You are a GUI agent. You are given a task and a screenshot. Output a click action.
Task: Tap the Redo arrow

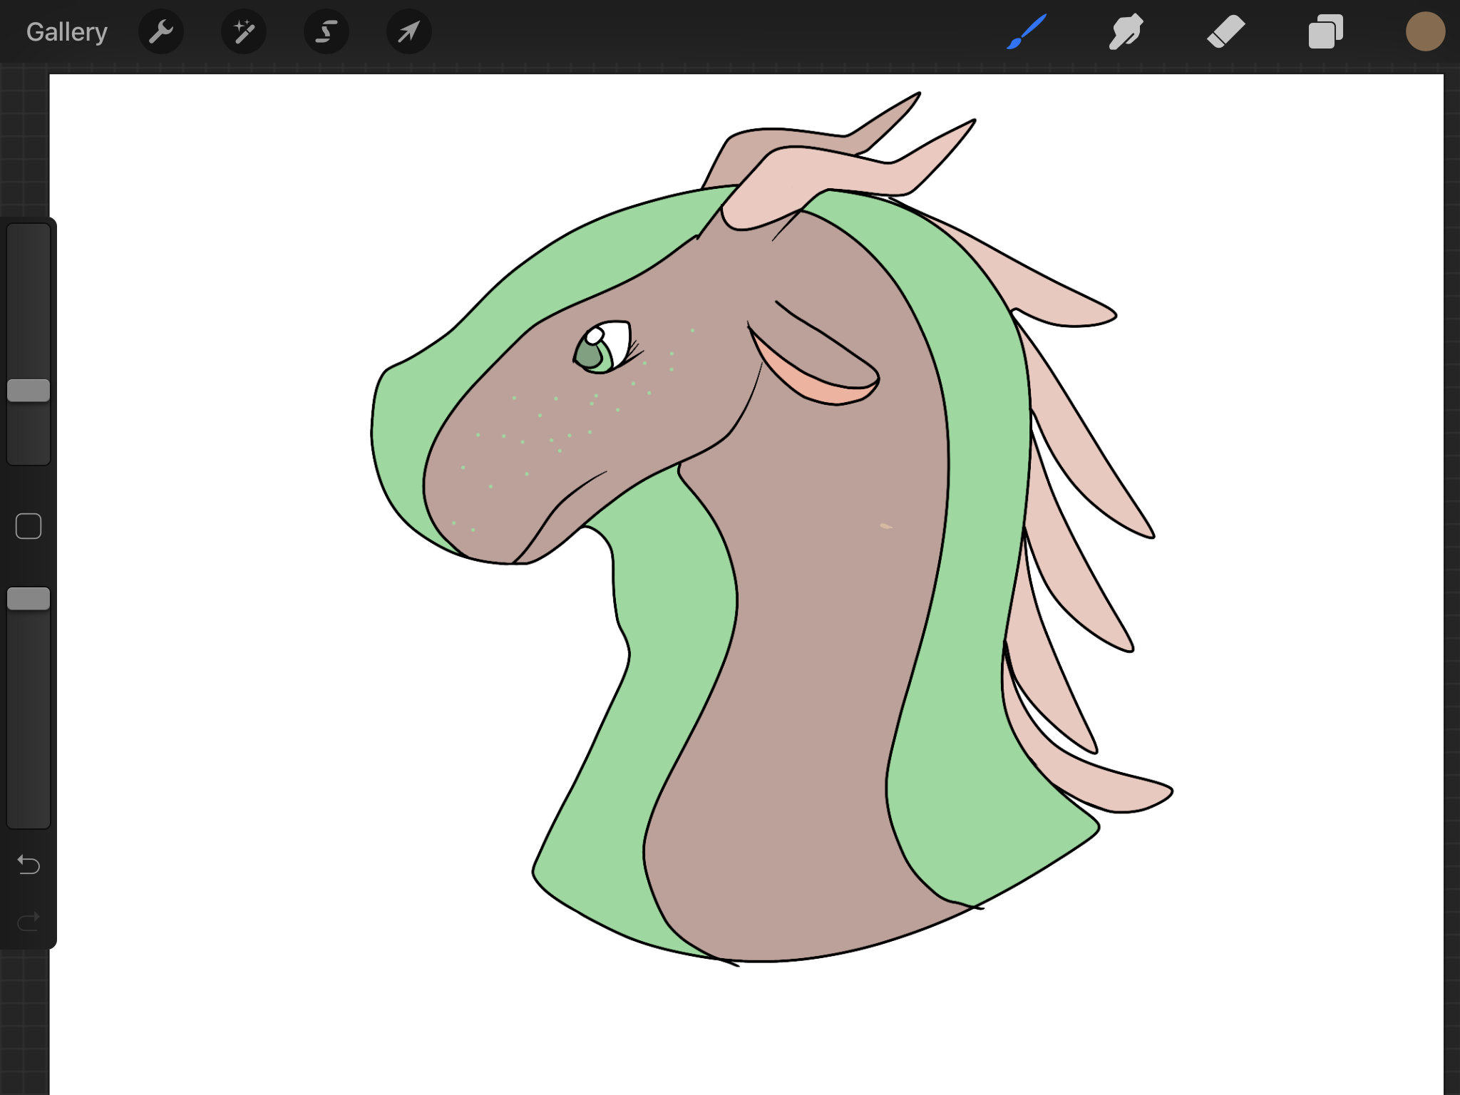coord(29,922)
